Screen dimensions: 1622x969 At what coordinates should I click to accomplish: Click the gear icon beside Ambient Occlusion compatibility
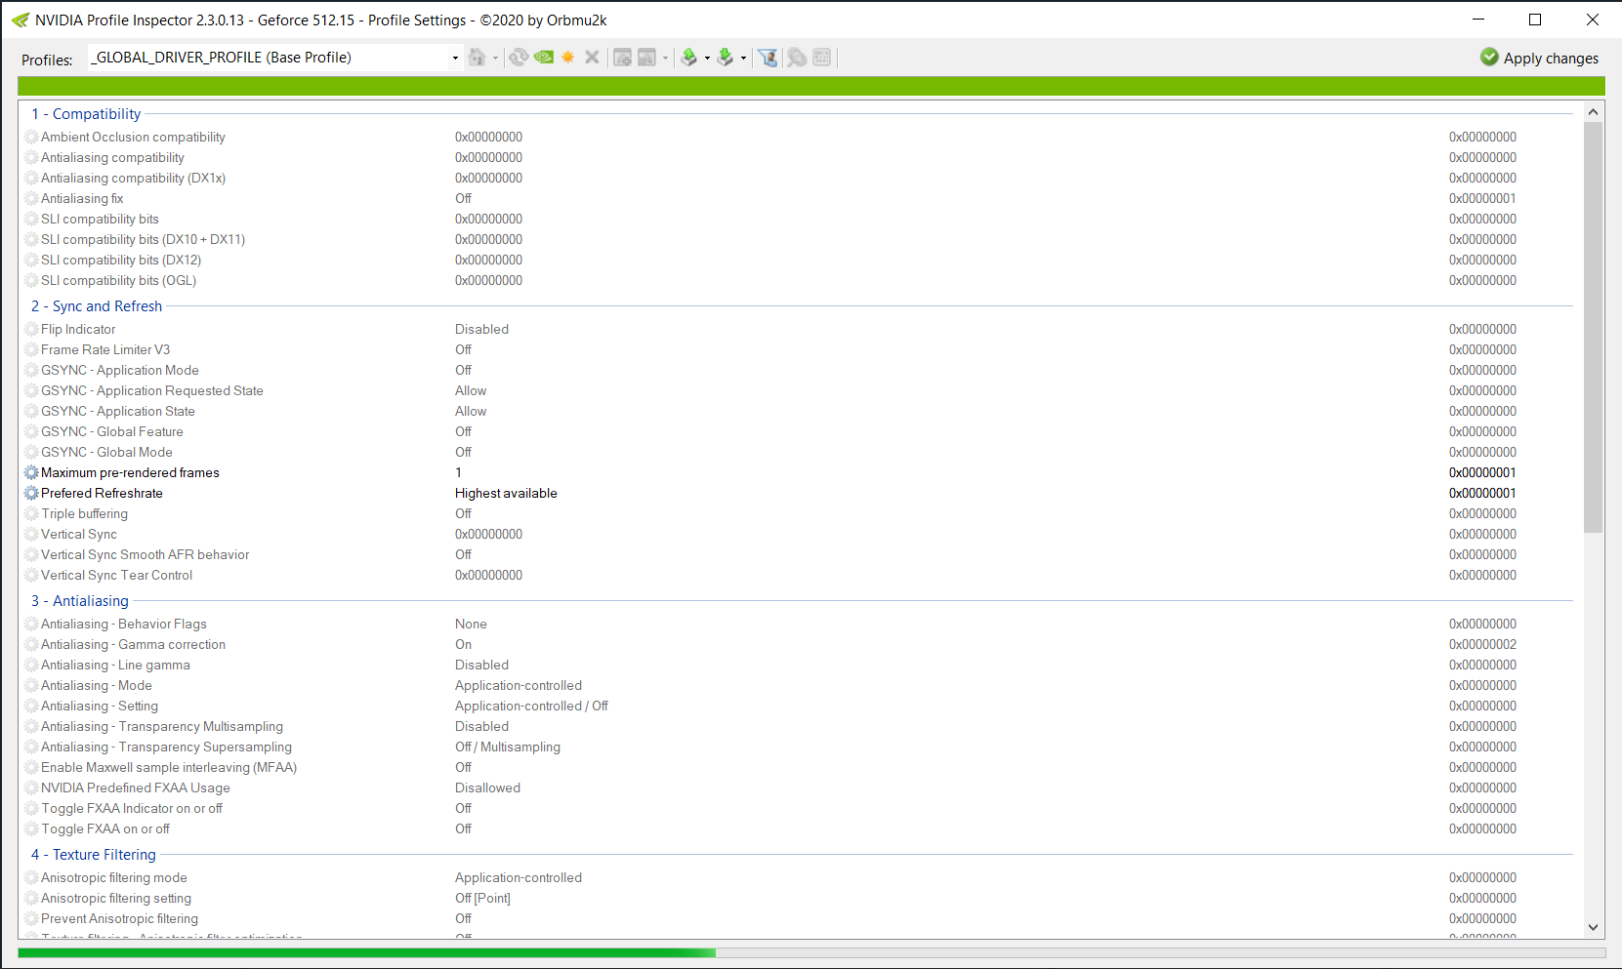[x=31, y=137]
